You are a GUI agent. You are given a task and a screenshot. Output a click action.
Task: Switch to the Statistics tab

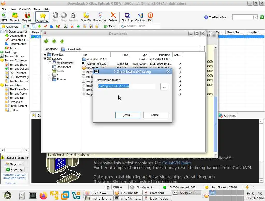click(x=227, y=115)
